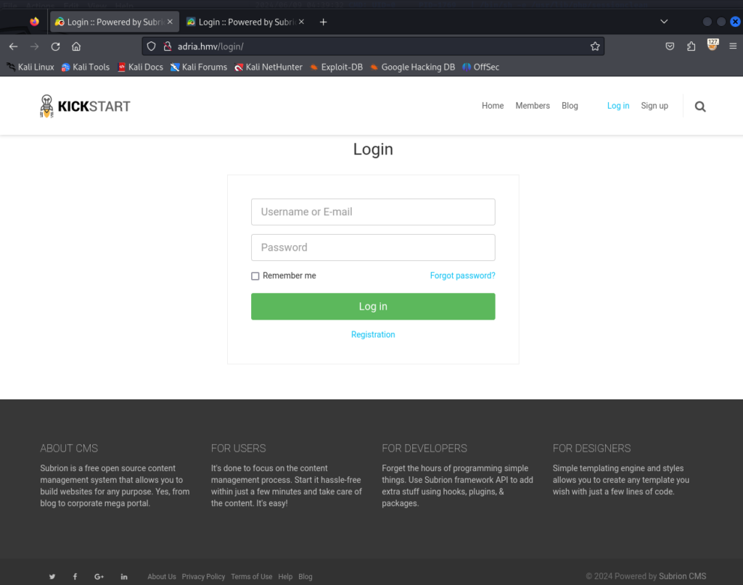The height and width of the screenshot is (585, 743).
Task: Open the extension icon with 127 badge
Action: pos(713,45)
